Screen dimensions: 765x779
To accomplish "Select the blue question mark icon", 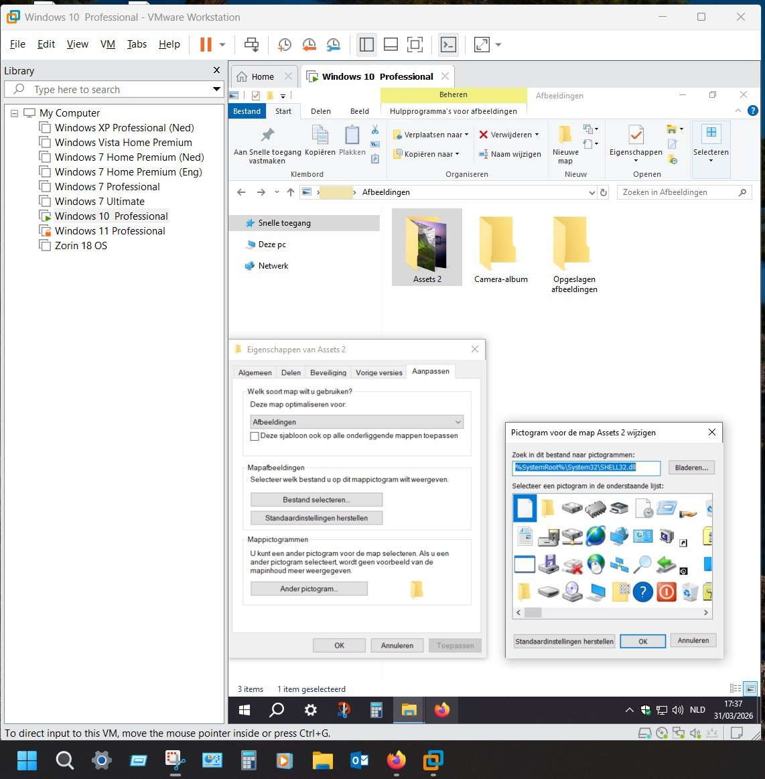I will coord(642,591).
